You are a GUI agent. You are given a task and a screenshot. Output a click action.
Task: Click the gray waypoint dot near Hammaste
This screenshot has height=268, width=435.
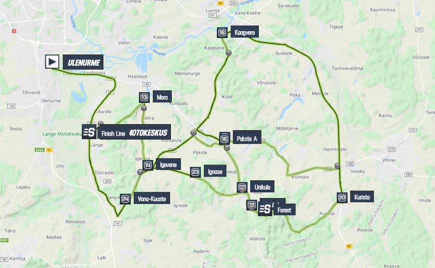pos(337,166)
